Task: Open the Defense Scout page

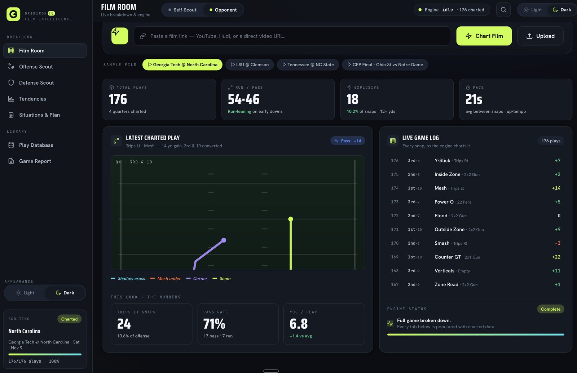Action: tap(45, 83)
